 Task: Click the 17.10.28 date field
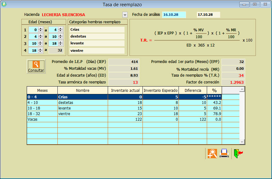point(208,15)
